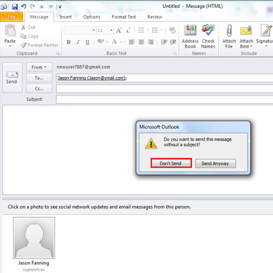The width and height of the screenshot is (273, 273).
Task: Open the Clipboard dialog launcher
Action: tap(58, 54)
